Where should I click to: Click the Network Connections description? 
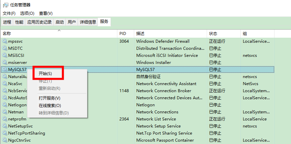[157, 112]
